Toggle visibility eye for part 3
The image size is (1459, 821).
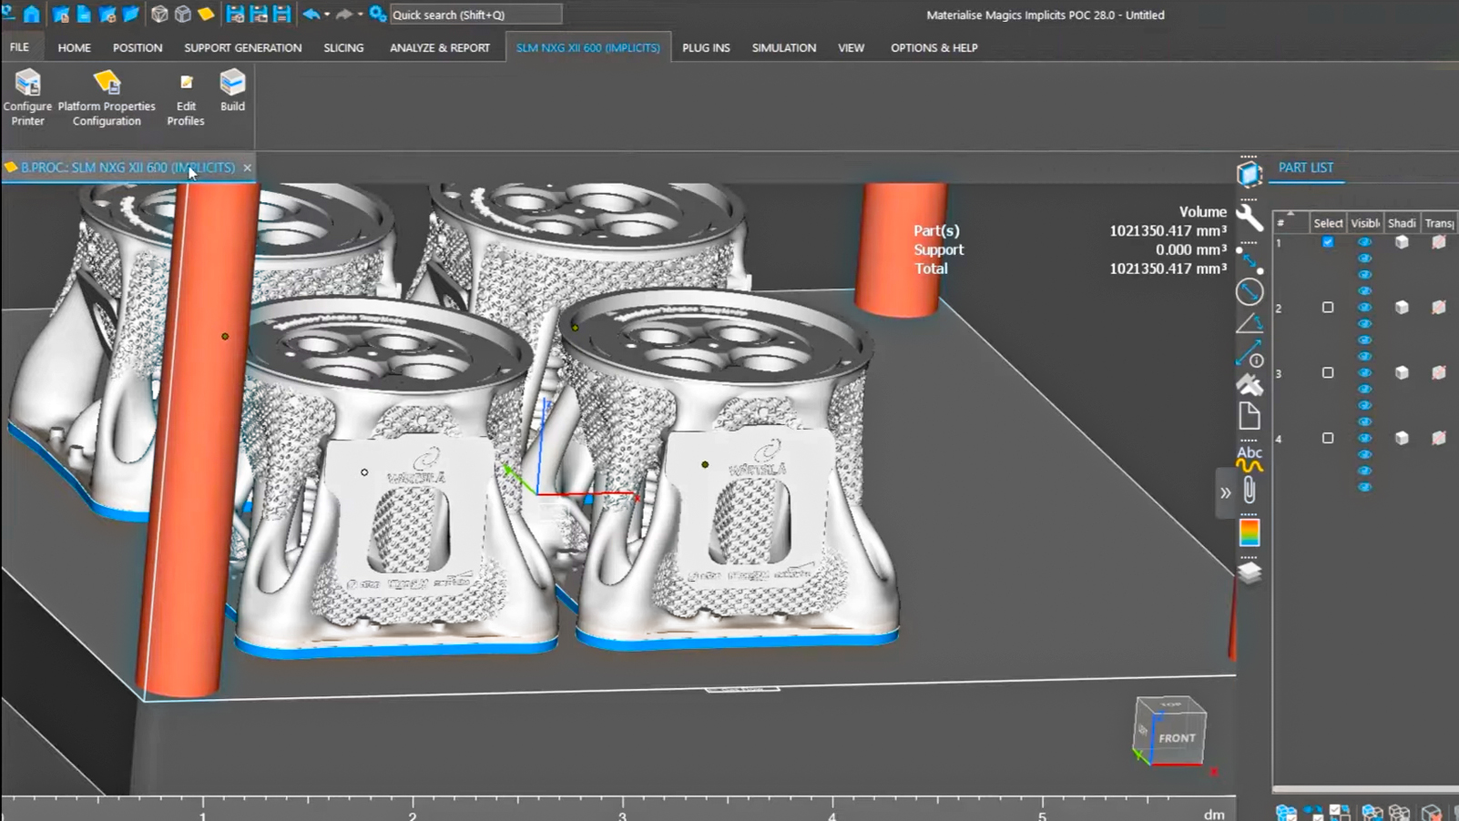pos(1364,373)
